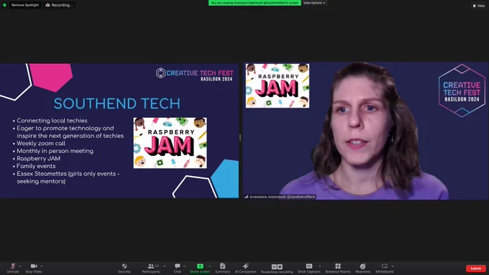Click the green Share screen button
This screenshot has width=489, height=275.
point(200,268)
